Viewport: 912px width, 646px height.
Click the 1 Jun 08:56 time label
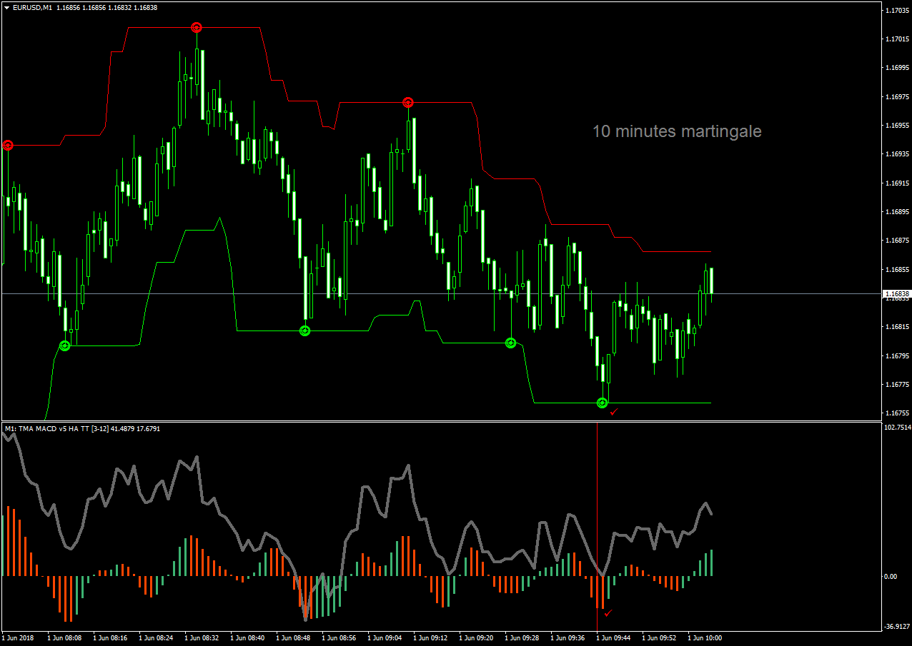click(x=339, y=638)
